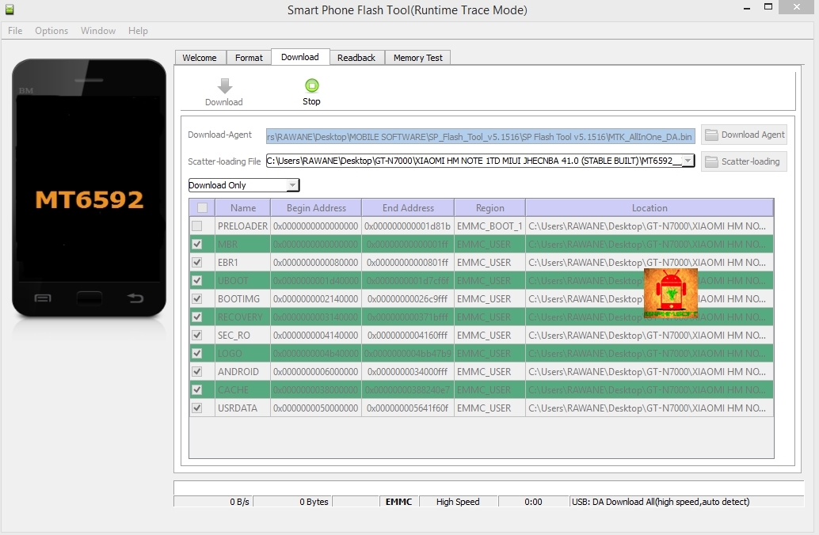819x535 pixels.
Task: Click the Download-Agent path field
Action: 481,137
